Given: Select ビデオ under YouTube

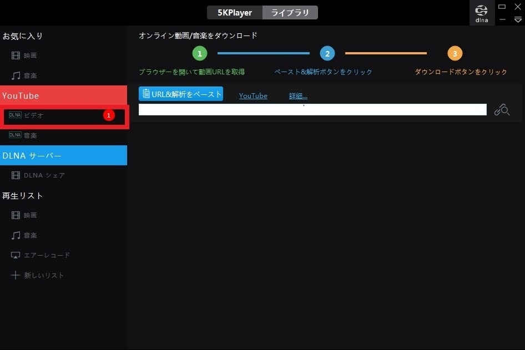Looking at the screenshot, I should 64,116.
